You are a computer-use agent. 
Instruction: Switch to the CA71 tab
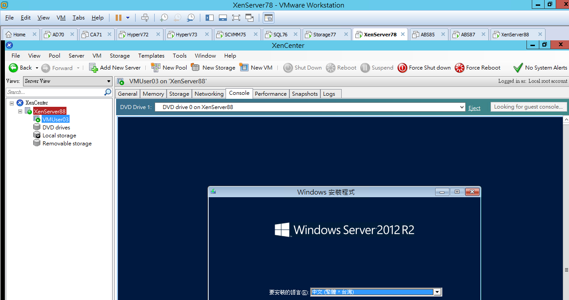(96, 35)
